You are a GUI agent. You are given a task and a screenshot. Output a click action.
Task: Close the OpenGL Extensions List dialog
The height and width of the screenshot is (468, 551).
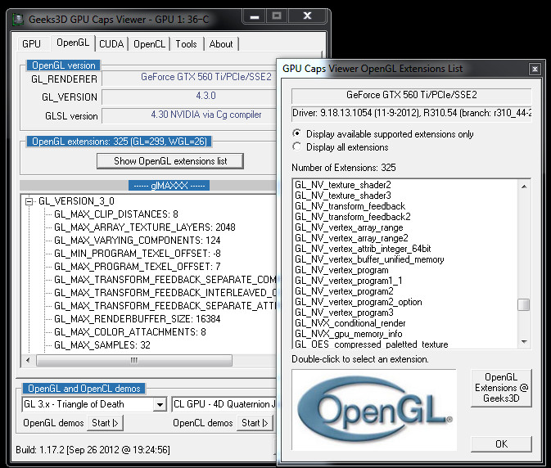pos(535,70)
